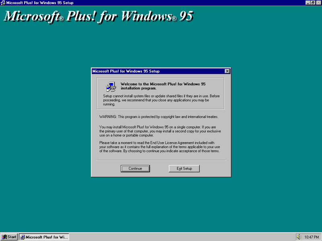The image size is (322, 241).
Task: Click the Windows flag icon on the Start button
Action: 4,237
